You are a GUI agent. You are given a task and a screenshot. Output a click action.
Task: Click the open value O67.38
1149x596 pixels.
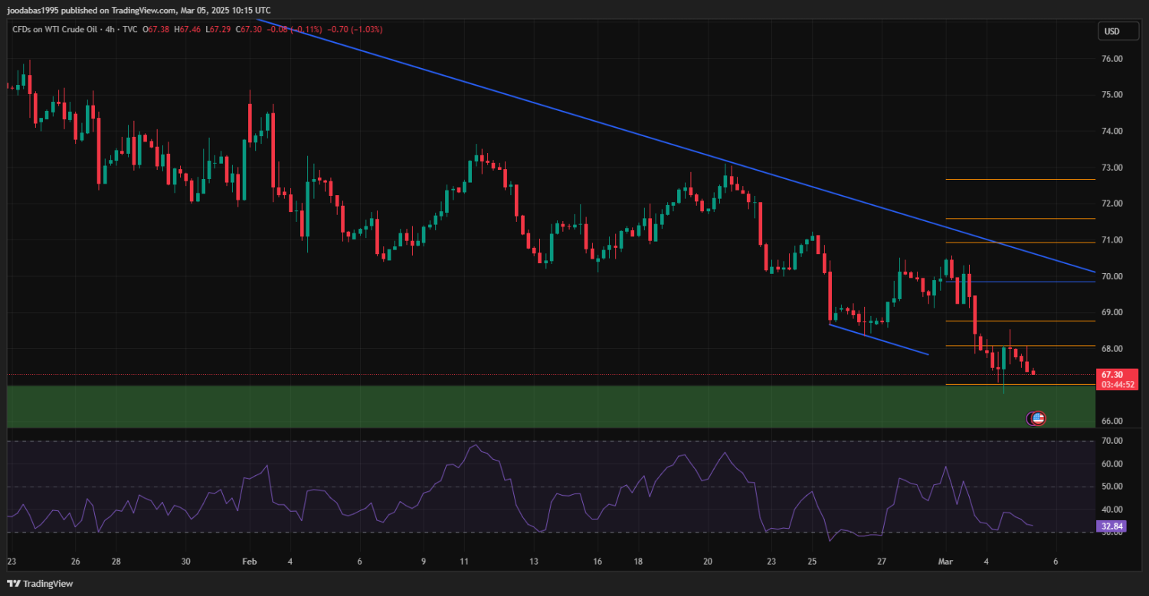point(156,29)
